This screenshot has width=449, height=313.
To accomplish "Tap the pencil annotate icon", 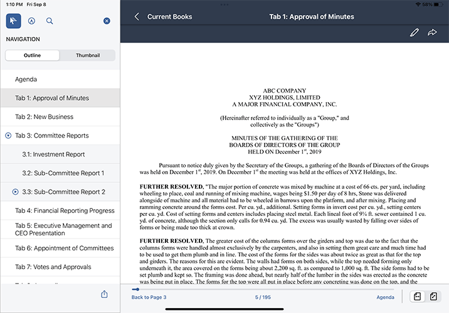I will pyautogui.click(x=414, y=32).
